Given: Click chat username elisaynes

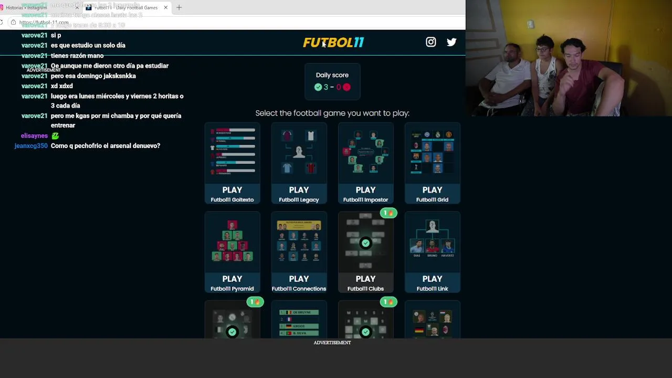Looking at the screenshot, I should 34,135.
